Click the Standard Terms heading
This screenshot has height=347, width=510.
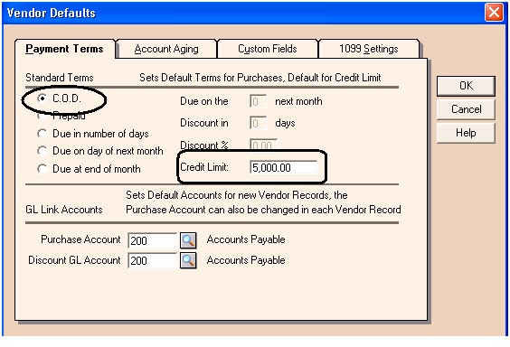point(60,78)
